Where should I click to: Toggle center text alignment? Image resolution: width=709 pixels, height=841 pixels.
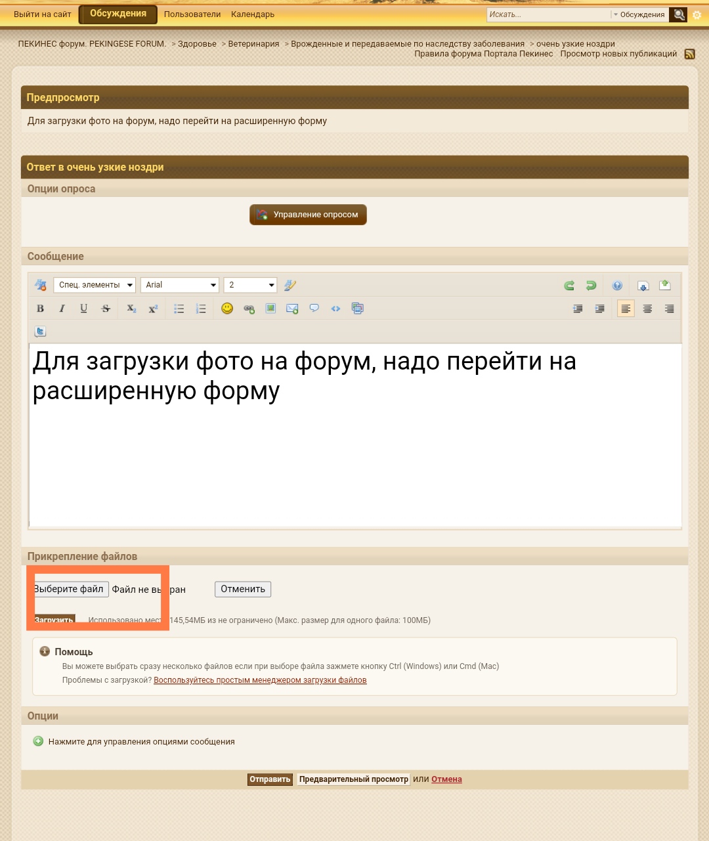tap(647, 309)
